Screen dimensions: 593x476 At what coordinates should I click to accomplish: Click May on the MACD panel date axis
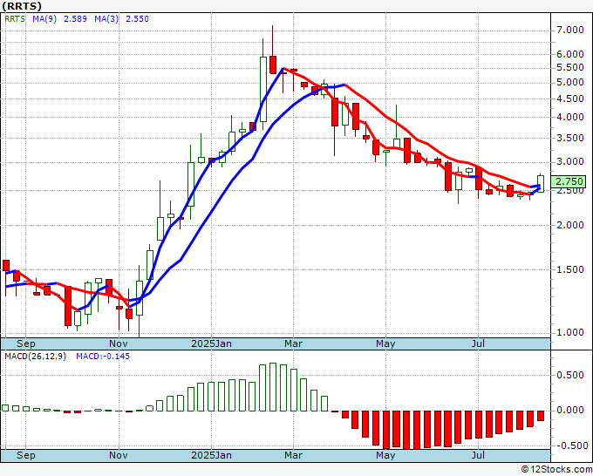tap(385, 455)
